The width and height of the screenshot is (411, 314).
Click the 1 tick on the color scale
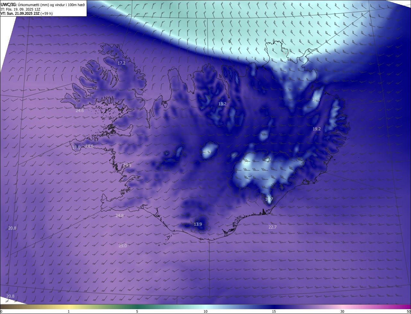(x=69, y=311)
